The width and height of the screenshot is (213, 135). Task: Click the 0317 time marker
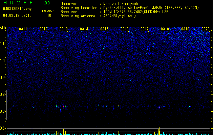(145, 29)
